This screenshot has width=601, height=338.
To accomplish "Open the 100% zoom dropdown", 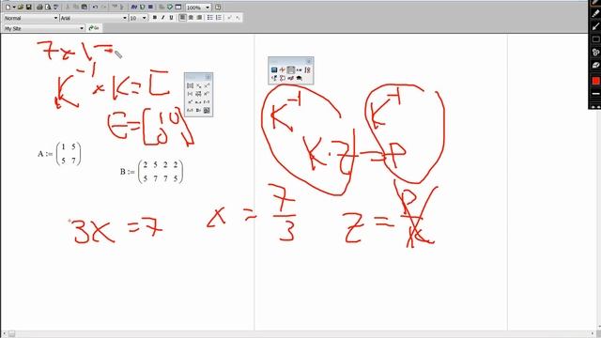I will pos(208,8).
